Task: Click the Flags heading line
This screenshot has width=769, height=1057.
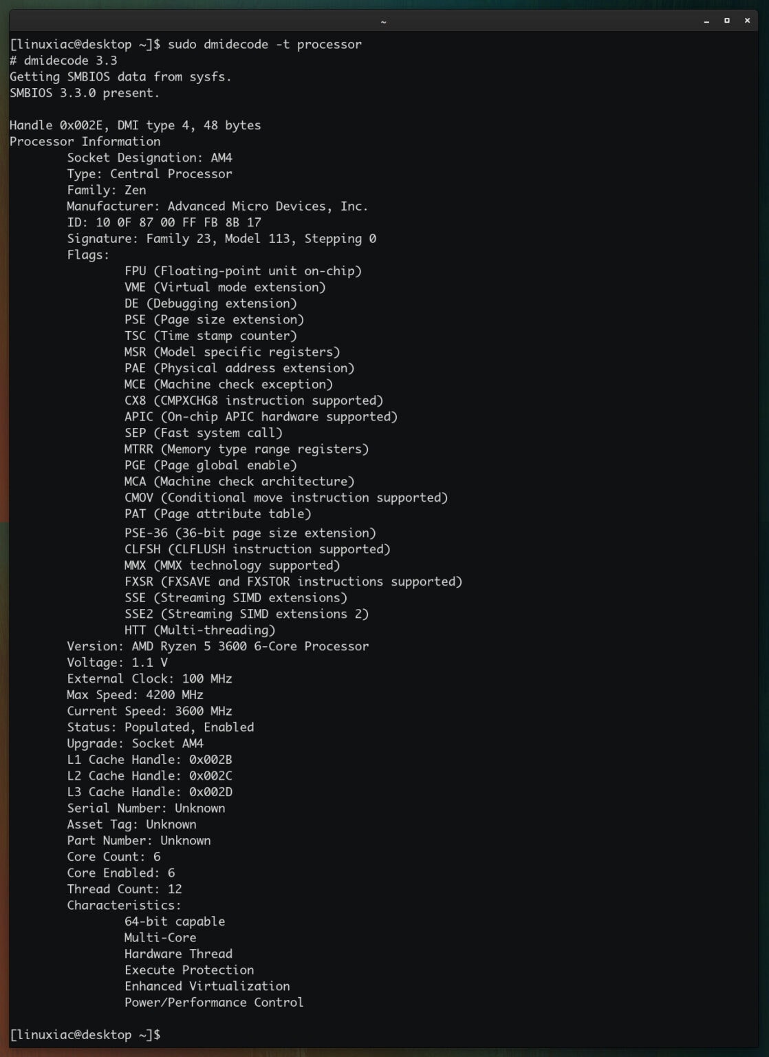Action: 88,255
